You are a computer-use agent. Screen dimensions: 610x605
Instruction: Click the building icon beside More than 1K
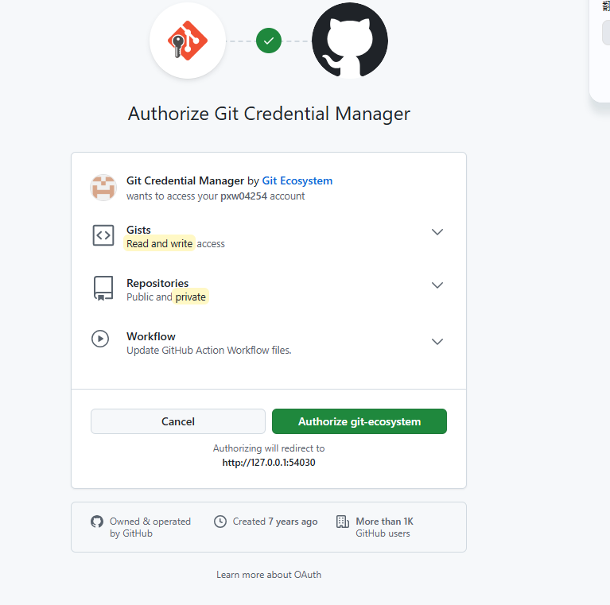342,522
